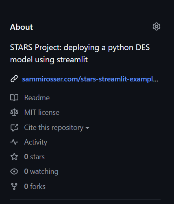Viewport: 174px width, 204px height.
Task: View the MIT license text link
Action: [x=42, y=112]
